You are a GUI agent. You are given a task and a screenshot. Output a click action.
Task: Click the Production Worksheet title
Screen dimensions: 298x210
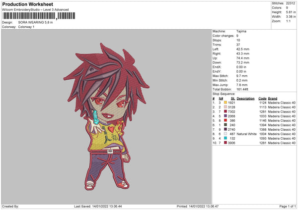[27, 4]
